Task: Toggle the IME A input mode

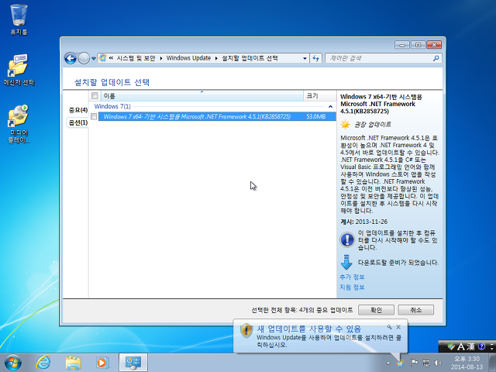Action: (x=461, y=347)
